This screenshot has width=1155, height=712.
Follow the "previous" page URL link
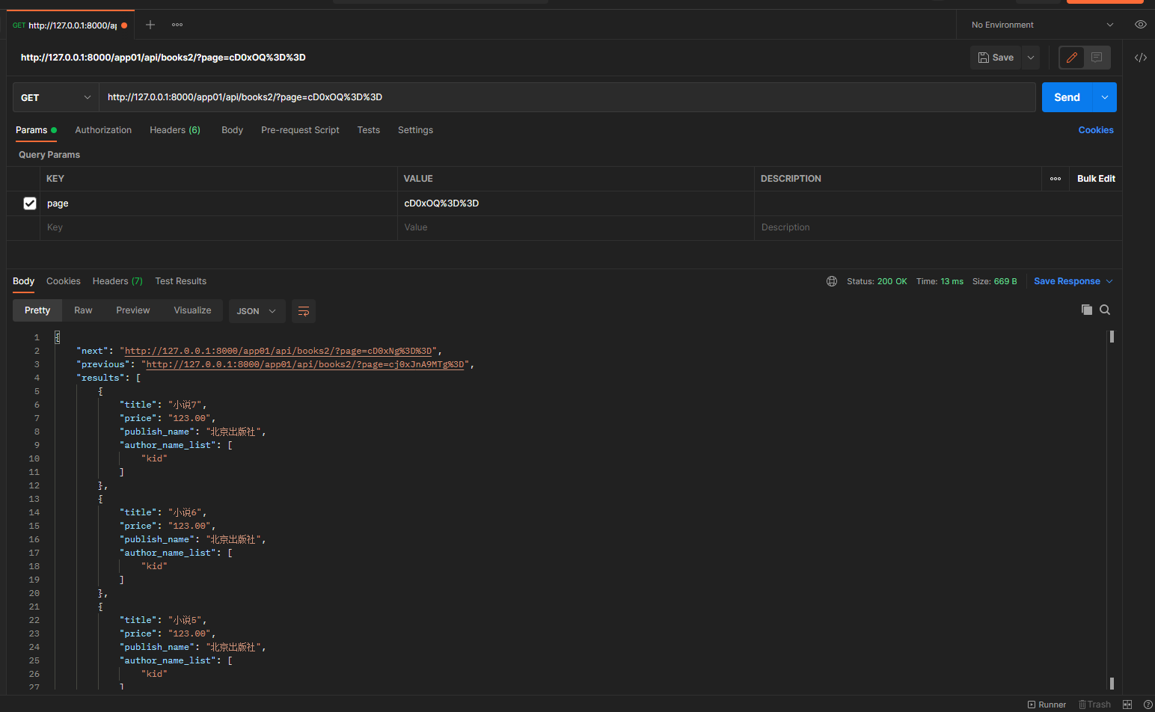click(x=305, y=364)
